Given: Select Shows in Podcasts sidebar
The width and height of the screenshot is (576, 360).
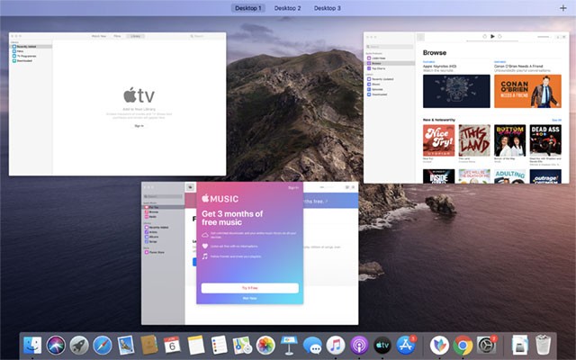Looking at the screenshot, I should (x=391, y=84).
